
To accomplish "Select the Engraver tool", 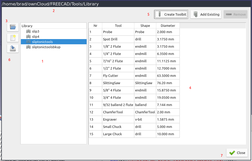I will (x=118, y=120).
